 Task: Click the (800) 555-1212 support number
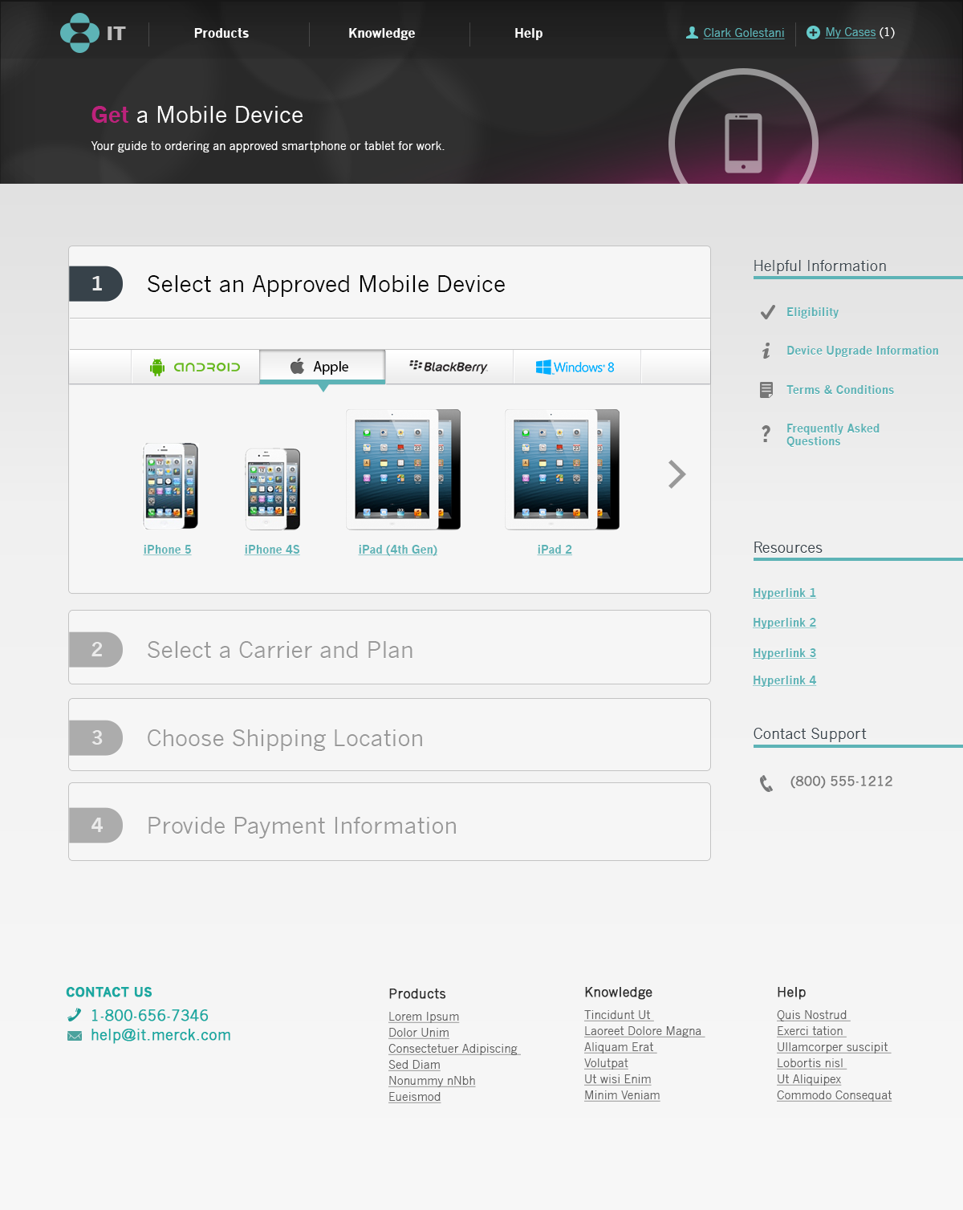pos(841,782)
